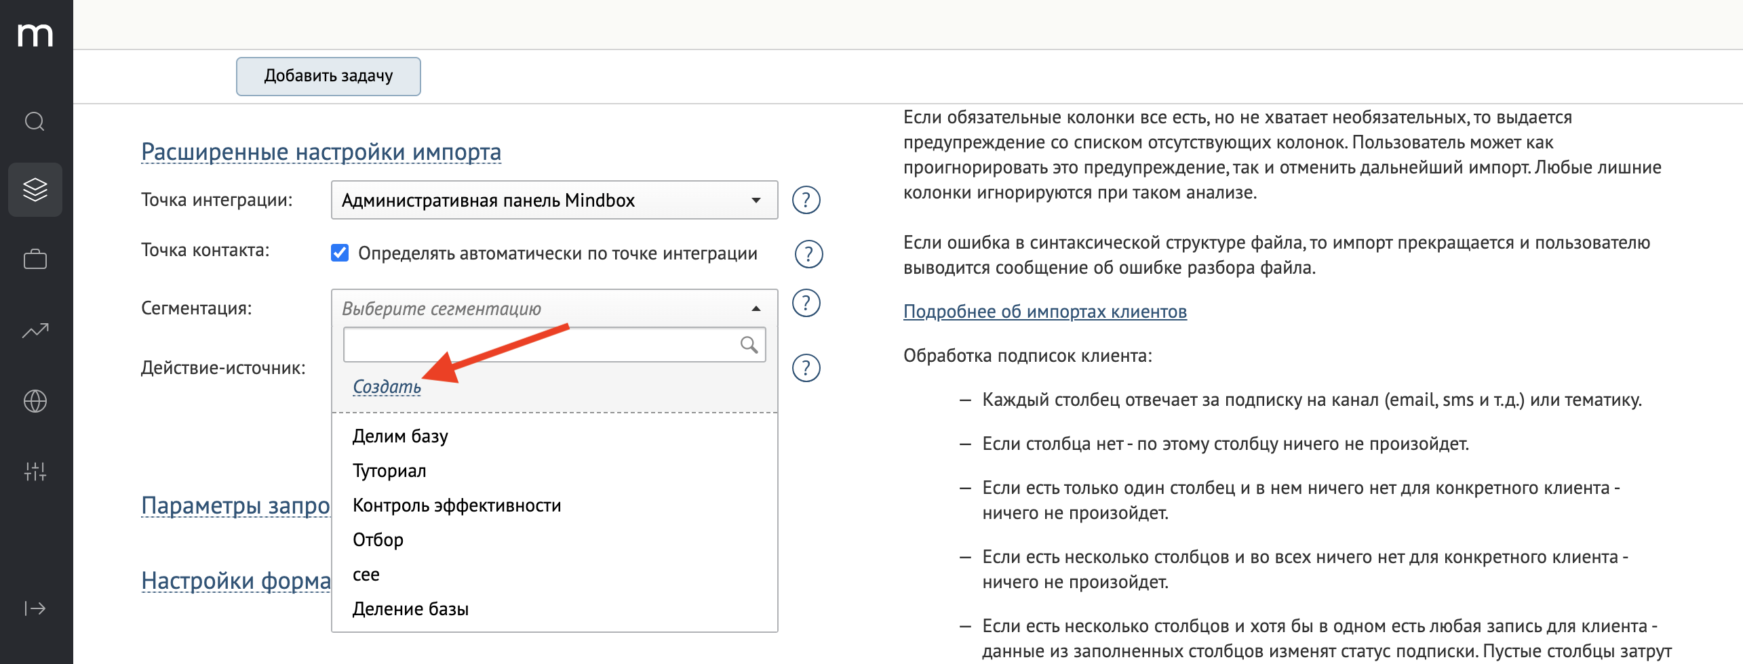Open search from the sidebar magnifier icon

tap(35, 122)
